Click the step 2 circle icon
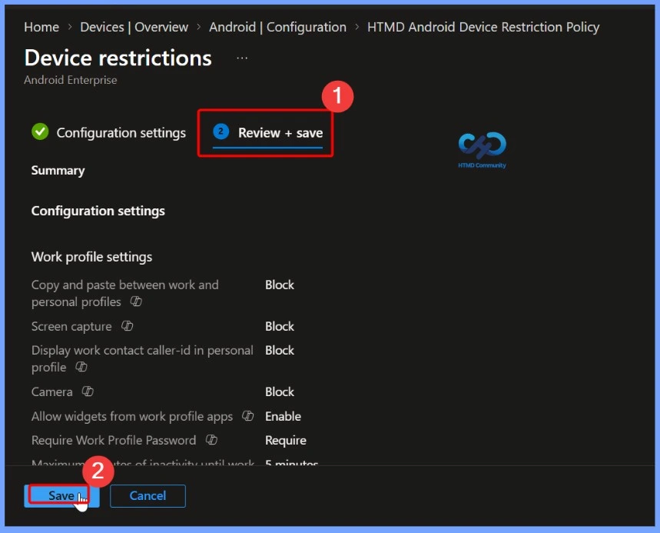Viewport: 660px width, 533px height. (x=221, y=132)
